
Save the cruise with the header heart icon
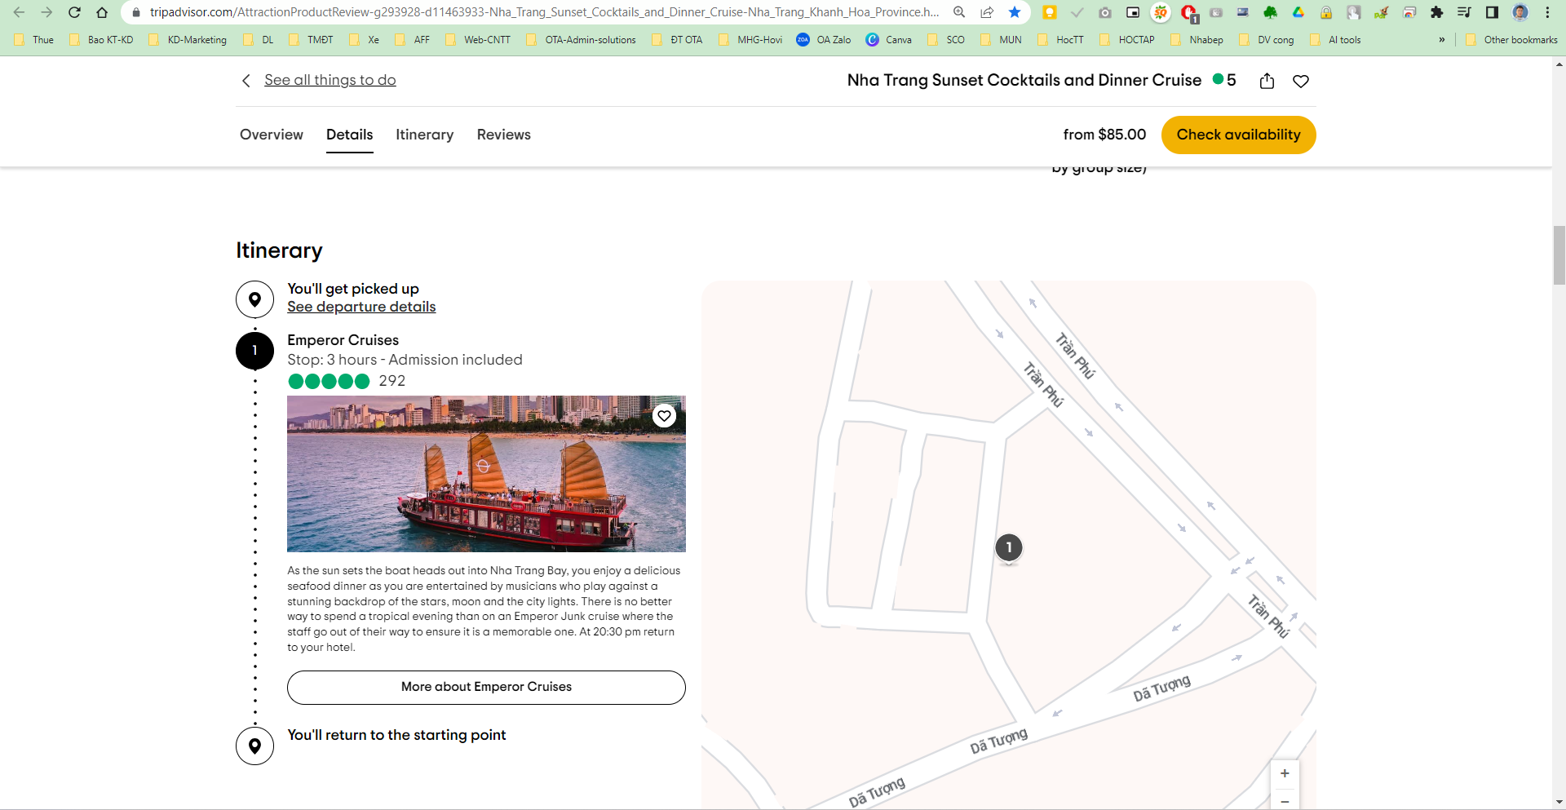[1301, 81]
